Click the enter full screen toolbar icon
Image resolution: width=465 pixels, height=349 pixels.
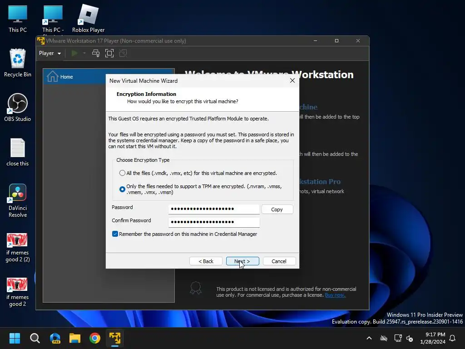[109, 54]
